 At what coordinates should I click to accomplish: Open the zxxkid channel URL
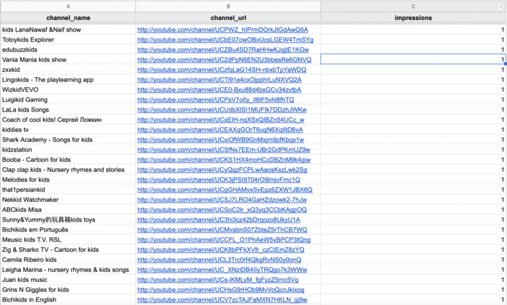222,70
